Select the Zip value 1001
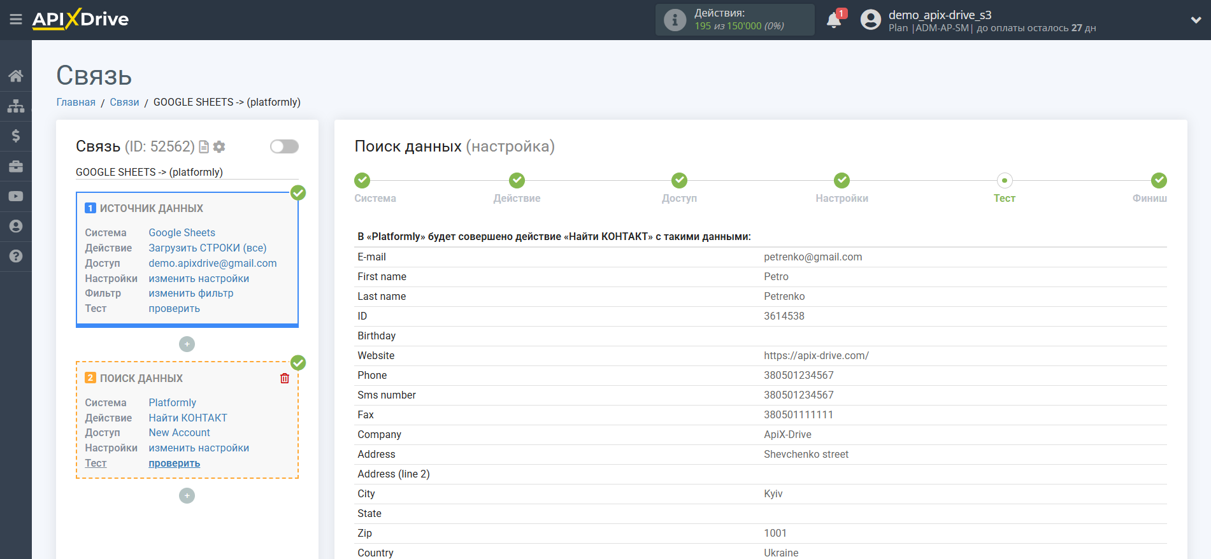This screenshot has height=559, width=1211. pyautogui.click(x=775, y=534)
